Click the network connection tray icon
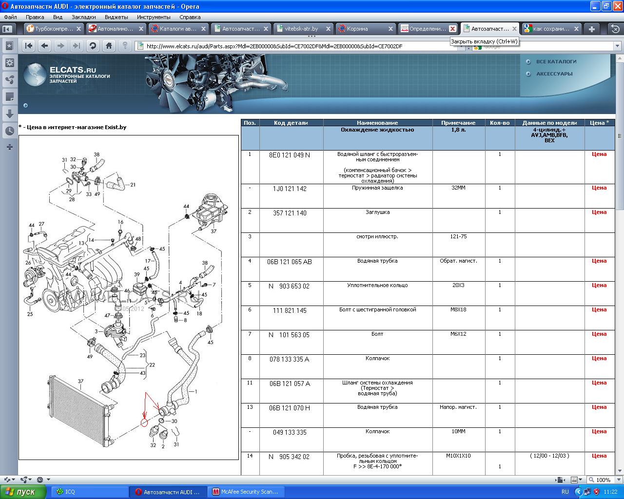 587,492
